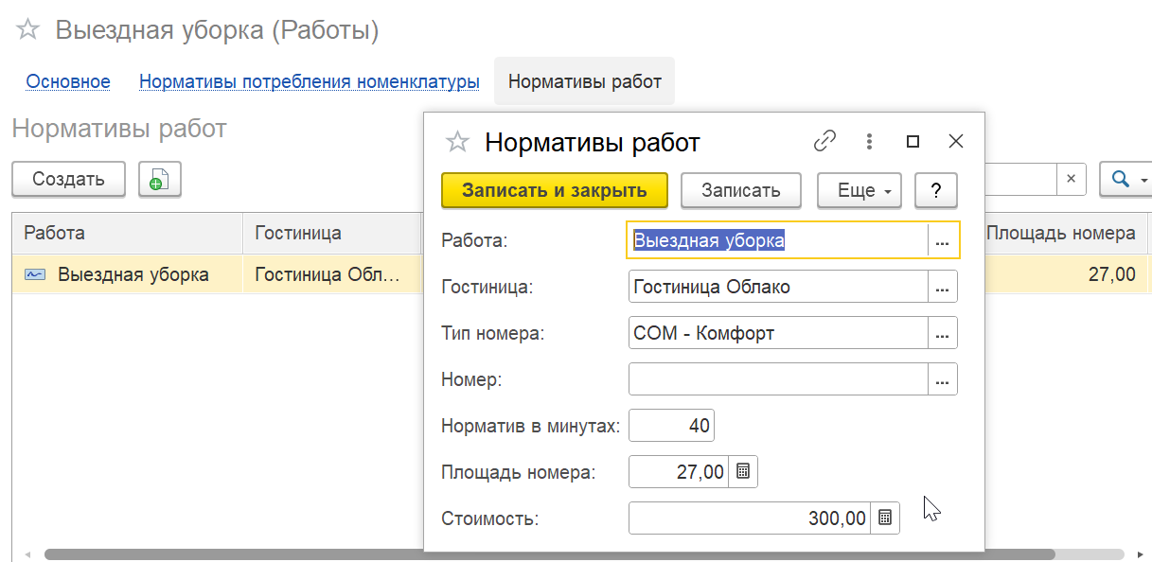This screenshot has width=1152, height=562.
Task: Click Записать и закрыть button
Action: click(x=555, y=190)
